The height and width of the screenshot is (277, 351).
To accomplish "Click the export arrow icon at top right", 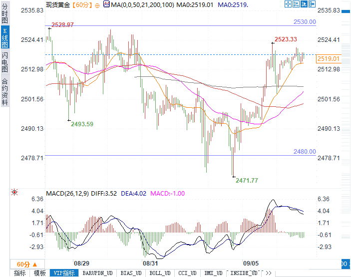I will (x=312, y=4).
